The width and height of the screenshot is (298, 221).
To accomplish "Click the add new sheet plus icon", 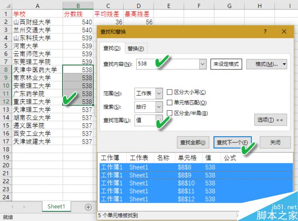I will 88,207.
